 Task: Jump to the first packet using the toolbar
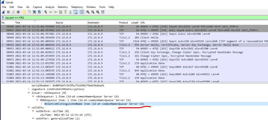tap(65, 12)
